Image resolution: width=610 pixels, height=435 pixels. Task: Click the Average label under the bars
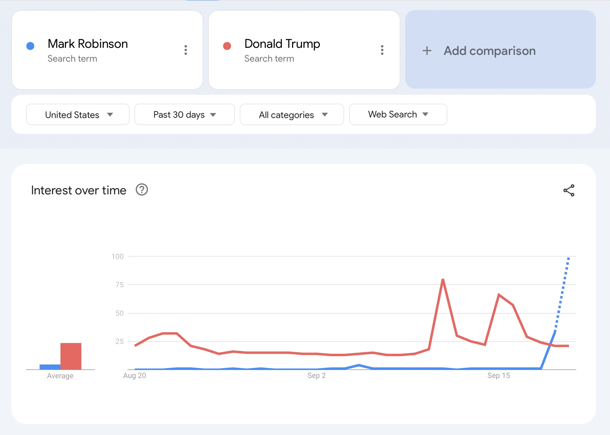click(60, 376)
